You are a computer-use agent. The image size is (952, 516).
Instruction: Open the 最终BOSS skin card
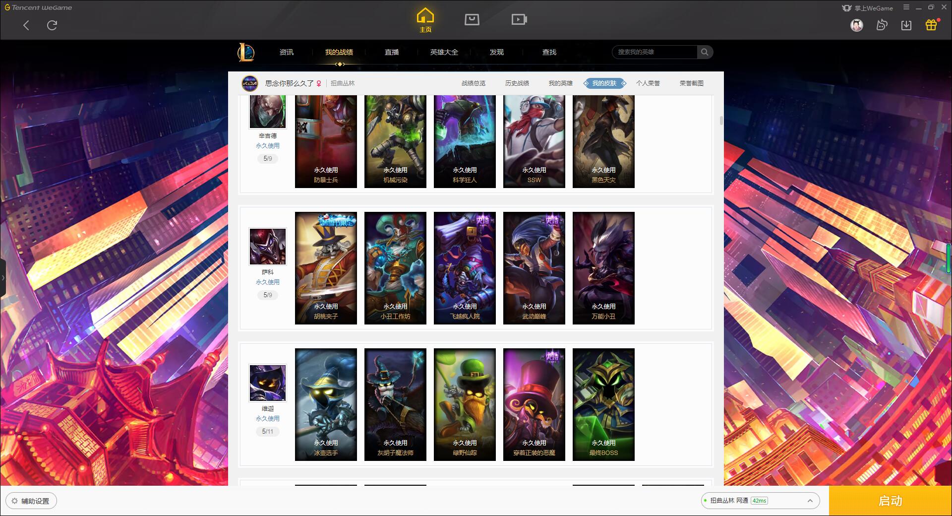tap(603, 404)
